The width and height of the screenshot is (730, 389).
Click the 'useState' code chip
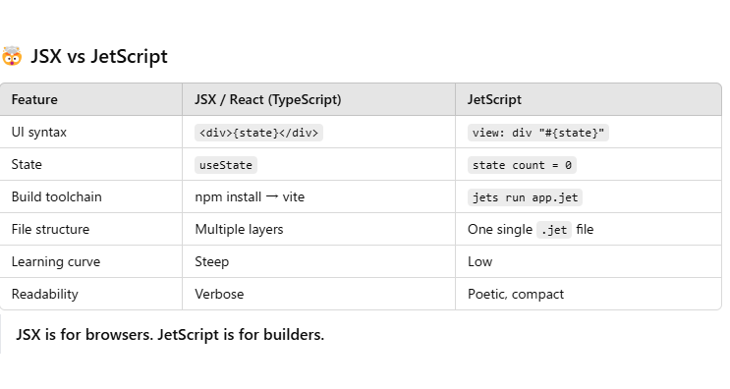pos(226,165)
